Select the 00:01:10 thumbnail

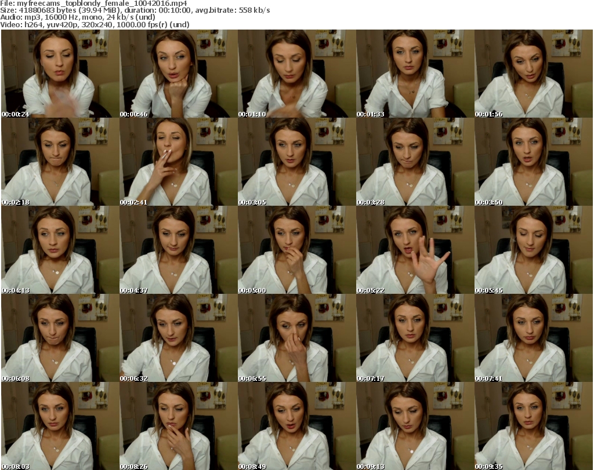(x=296, y=74)
